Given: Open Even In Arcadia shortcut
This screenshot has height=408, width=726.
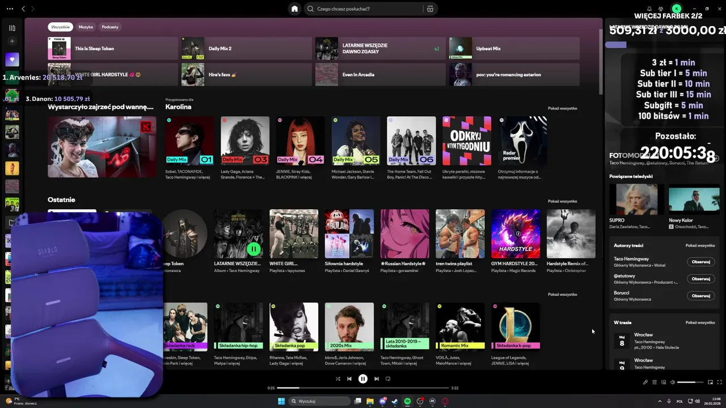Looking at the screenshot, I should 381,74.
